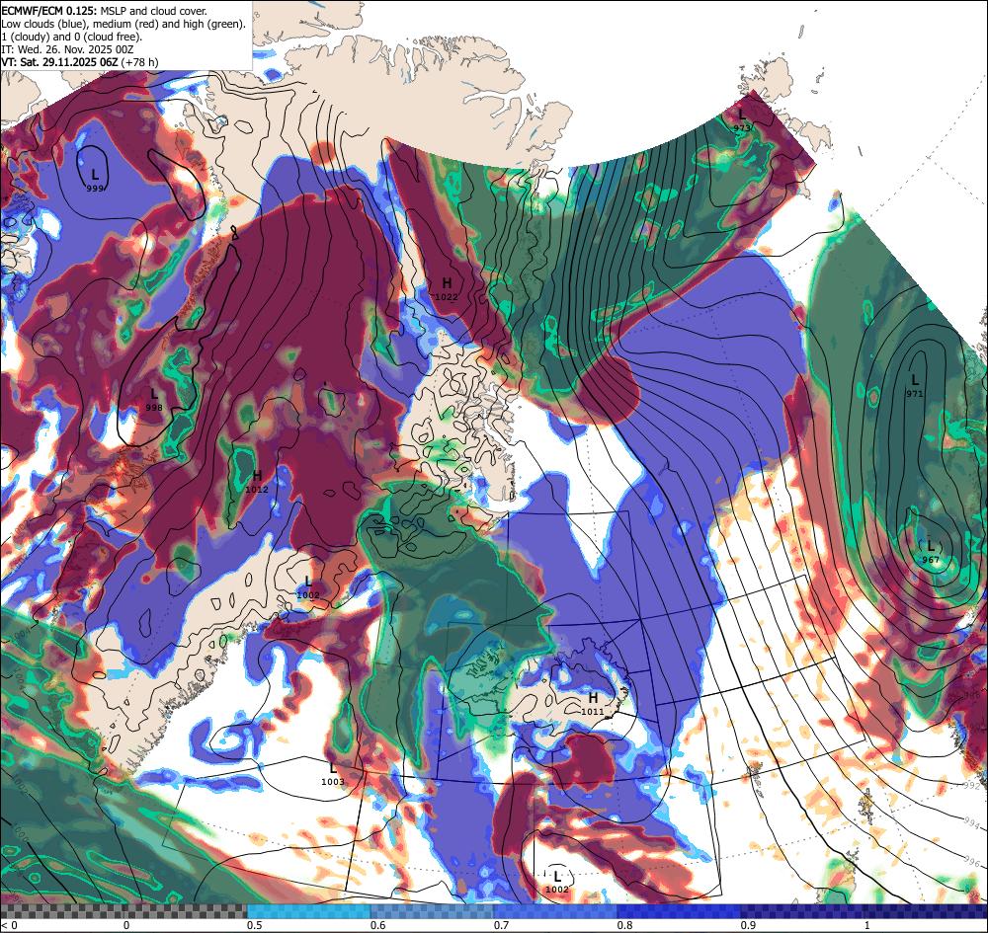The height and width of the screenshot is (933, 988).
Task: Click the low pressure 'L 973' marker
Action: tap(742, 120)
